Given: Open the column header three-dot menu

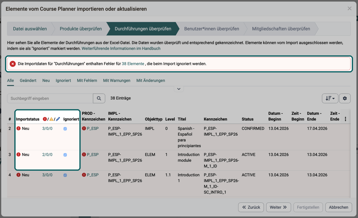Looking at the screenshot, I should pyautogui.click(x=346, y=119).
